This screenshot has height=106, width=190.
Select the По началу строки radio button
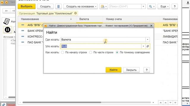[x=63, y=52]
